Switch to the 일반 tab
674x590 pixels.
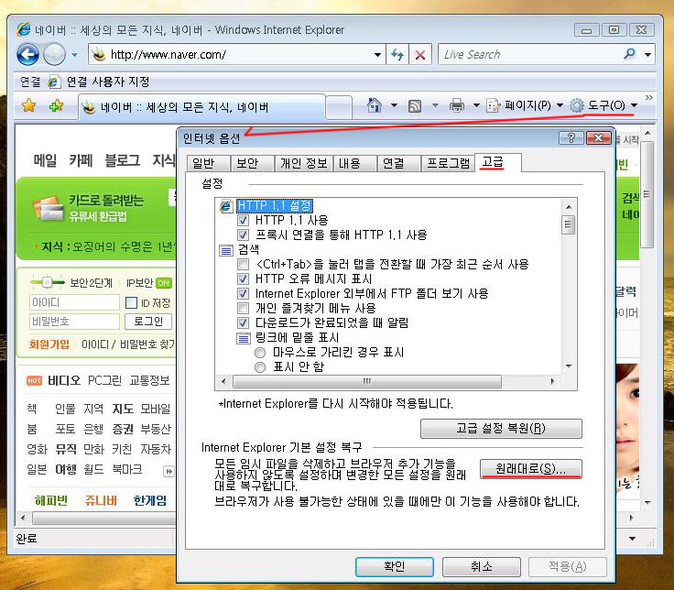pyautogui.click(x=209, y=163)
